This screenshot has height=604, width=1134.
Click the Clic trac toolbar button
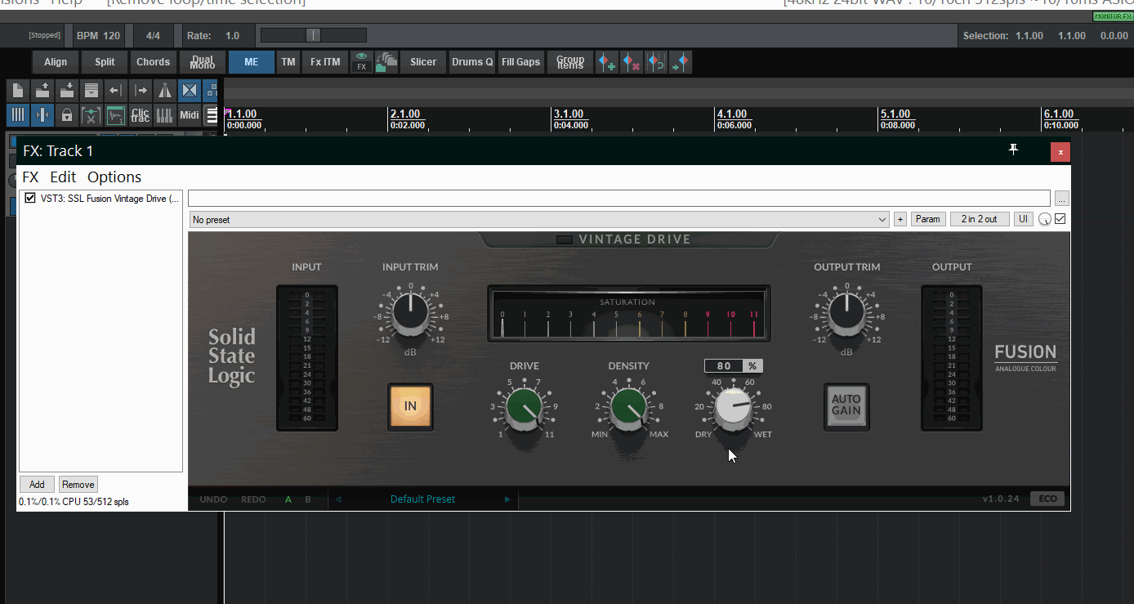(141, 115)
